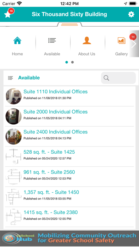The image size is (139, 247).
Task: Click 'Published on 11/08/2018 01:30 PM' text
Action: [48, 98]
